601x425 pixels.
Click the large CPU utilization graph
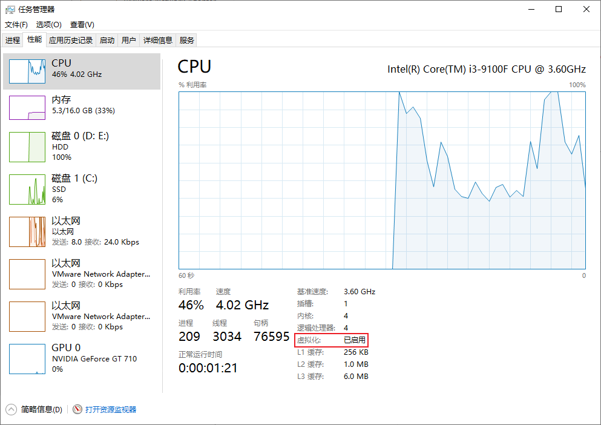[382, 180]
